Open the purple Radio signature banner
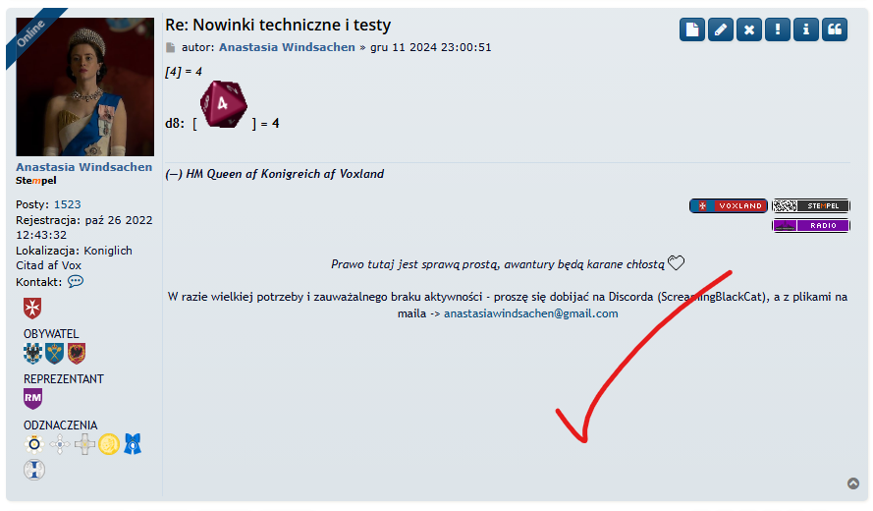Screen dimensions: 873x511 pyautogui.click(x=811, y=225)
